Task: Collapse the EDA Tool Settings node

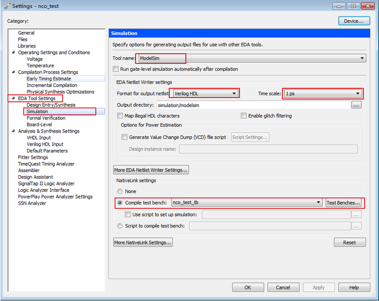Action: [x=13, y=98]
